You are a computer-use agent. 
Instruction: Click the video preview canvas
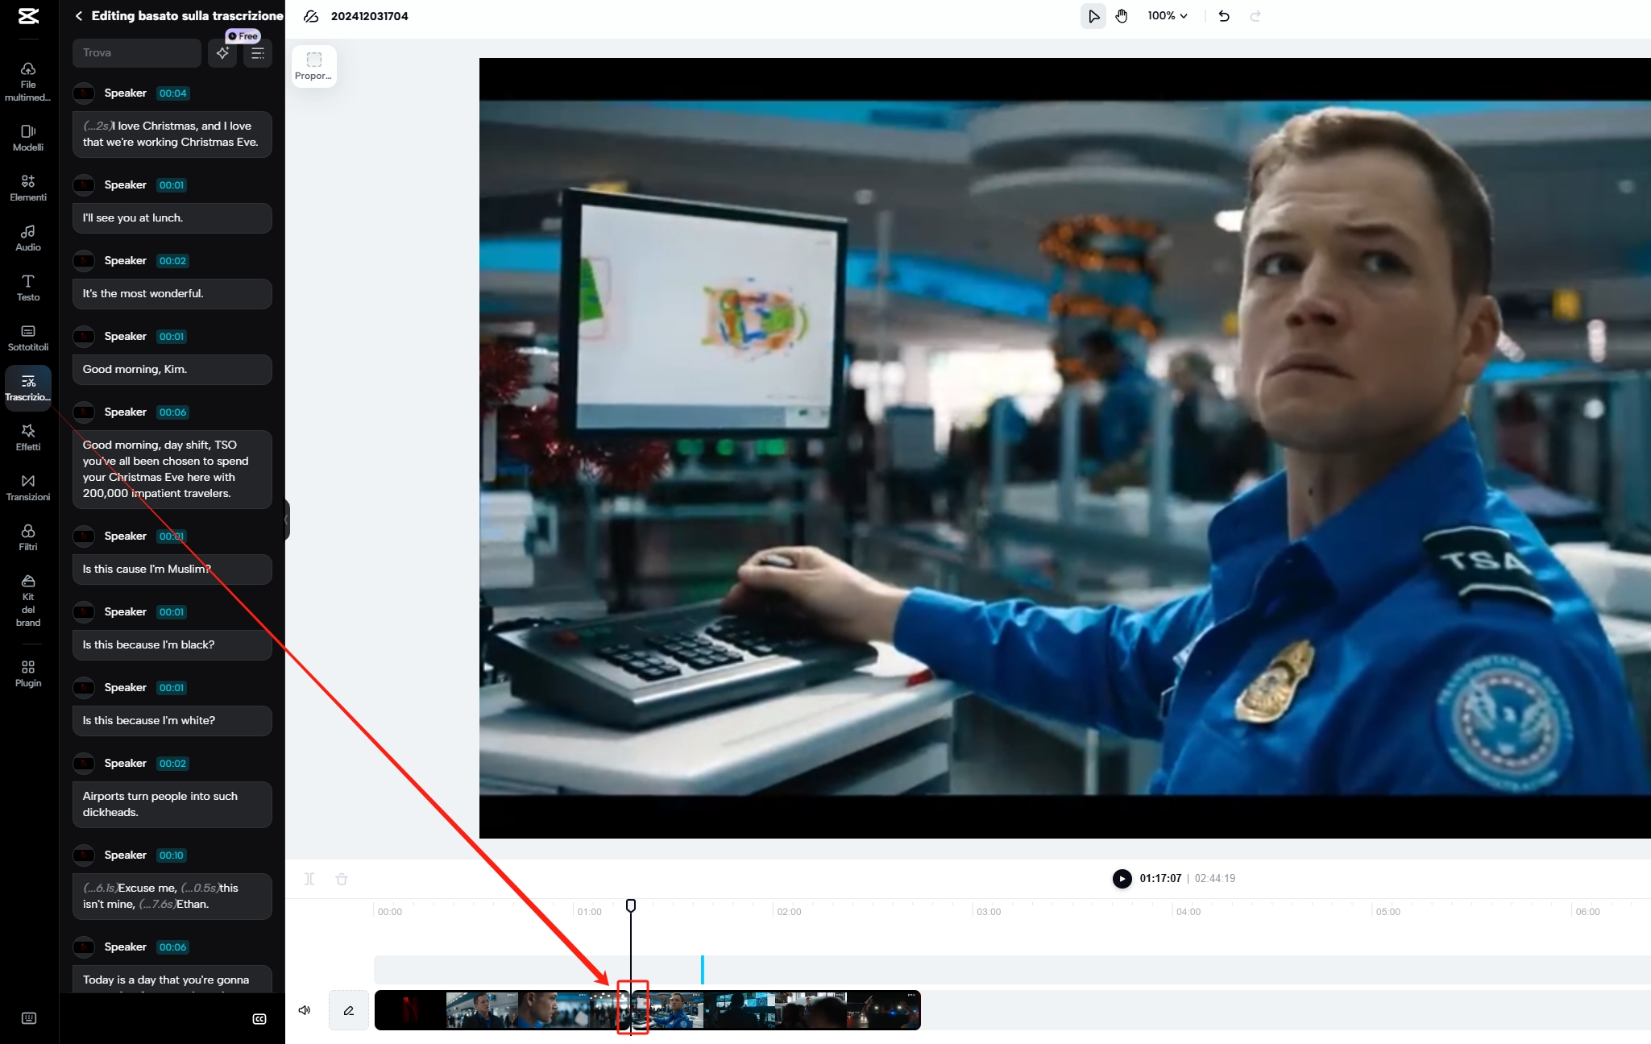pyautogui.click(x=1065, y=448)
